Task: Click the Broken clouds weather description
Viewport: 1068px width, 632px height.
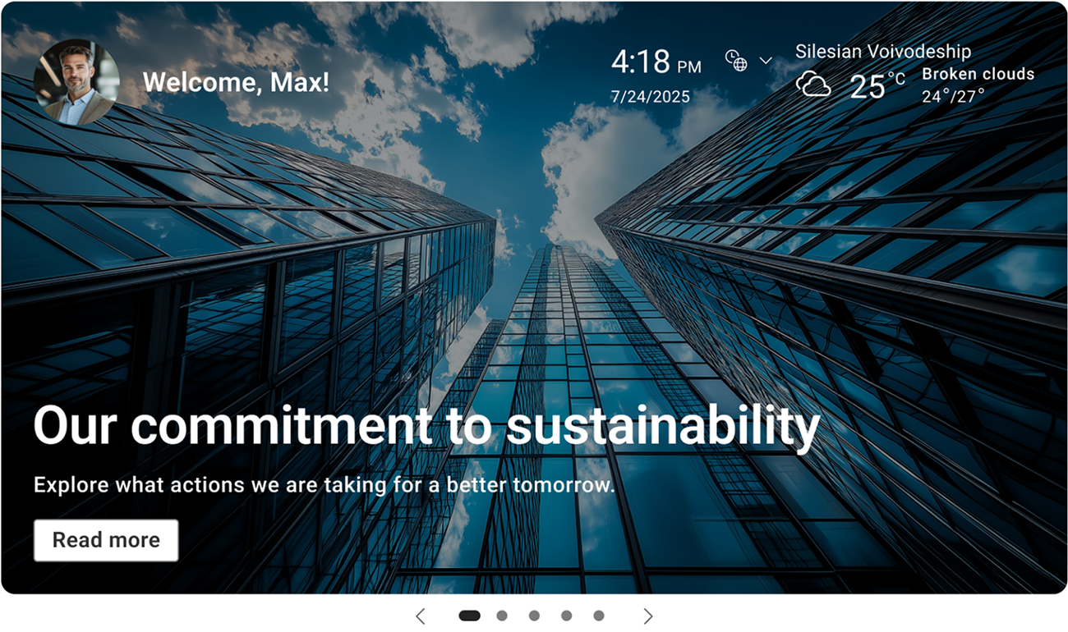Action: pyautogui.click(x=978, y=74)
